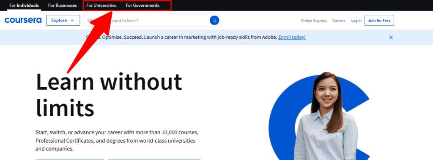Select the For Individuals tab
The height and width of the screenshot is (160, 433).
(x=24, y=5)
